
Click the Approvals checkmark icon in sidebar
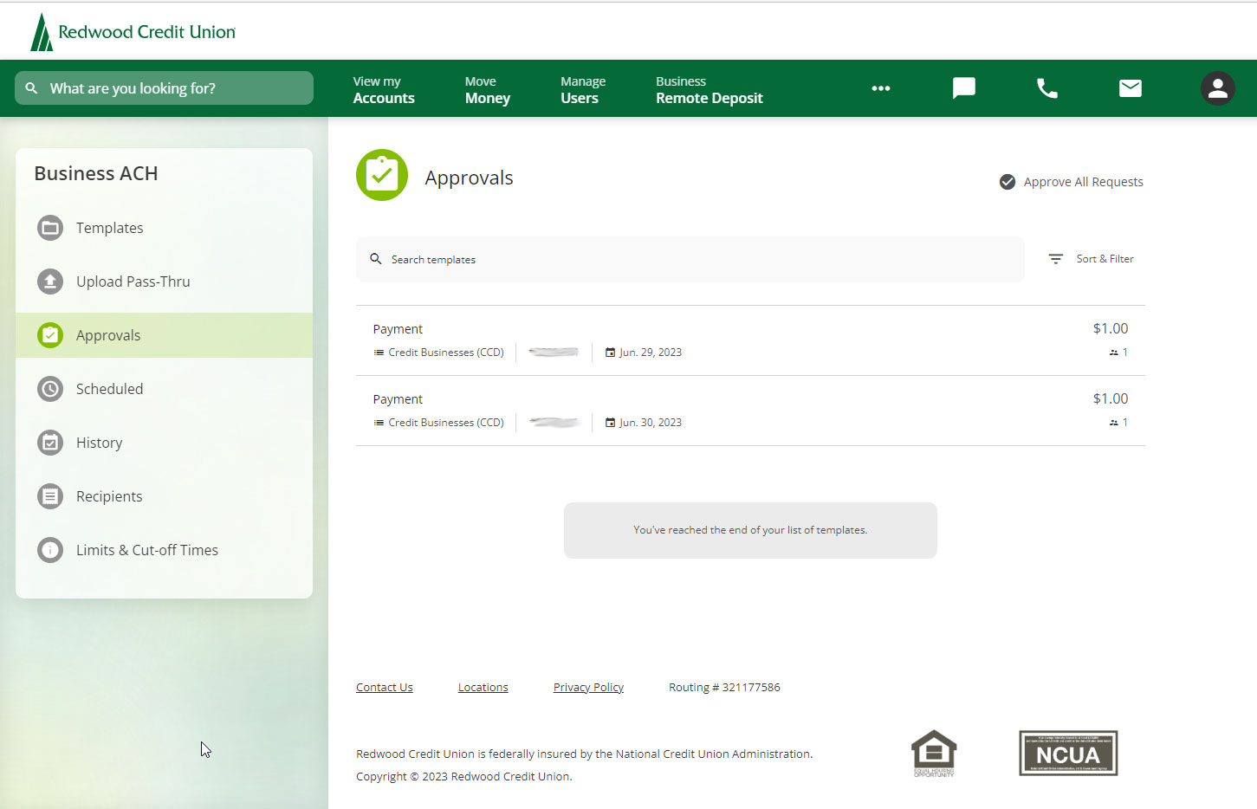50,335
